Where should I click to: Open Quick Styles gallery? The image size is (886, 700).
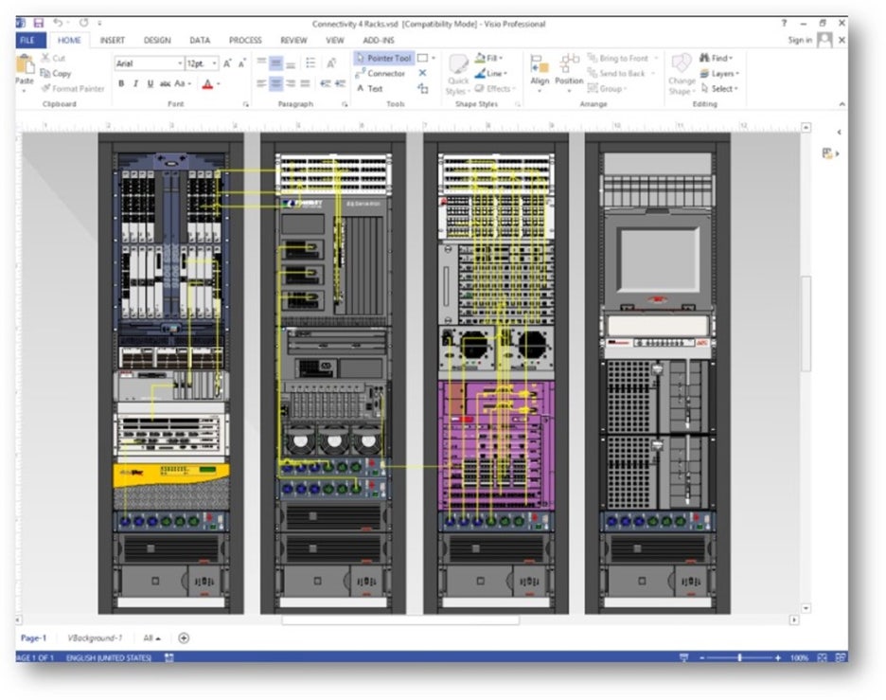(458, 73)
